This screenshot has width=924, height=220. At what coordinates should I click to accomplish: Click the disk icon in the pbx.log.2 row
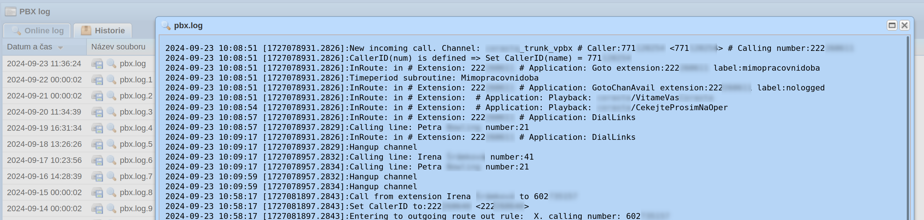[x=97, y=96]
